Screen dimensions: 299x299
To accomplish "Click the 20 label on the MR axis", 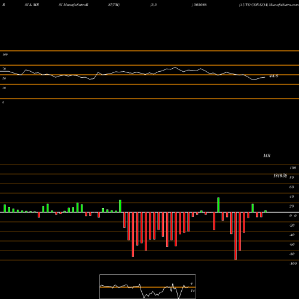I will click(292, 206).
